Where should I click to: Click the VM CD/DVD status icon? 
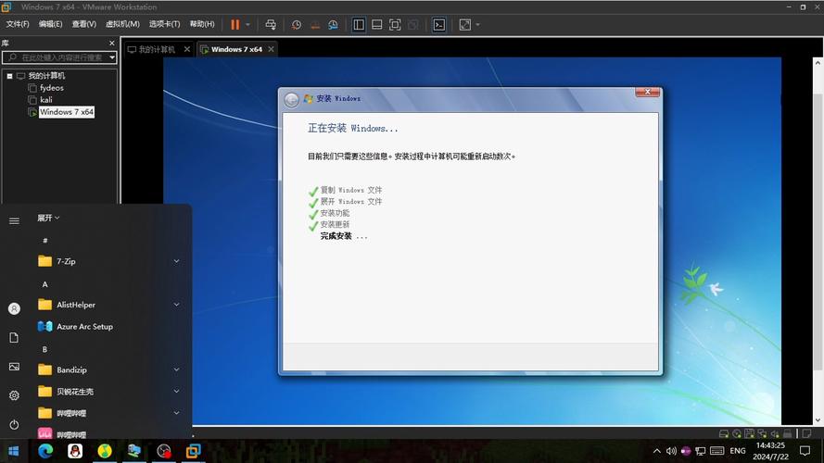point(737,433)
